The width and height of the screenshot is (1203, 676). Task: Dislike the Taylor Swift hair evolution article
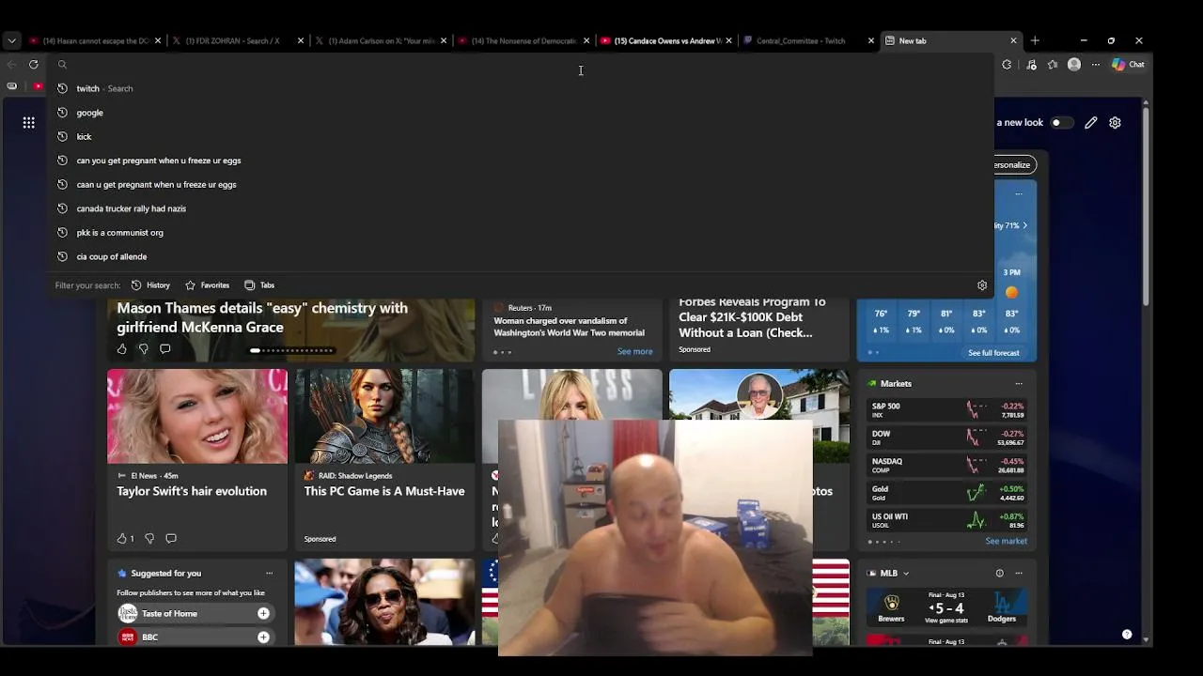[148, 539]
